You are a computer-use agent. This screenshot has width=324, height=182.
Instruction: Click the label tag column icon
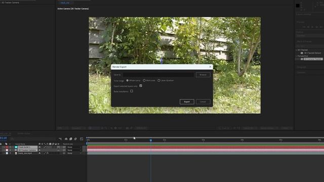(6, 144)
